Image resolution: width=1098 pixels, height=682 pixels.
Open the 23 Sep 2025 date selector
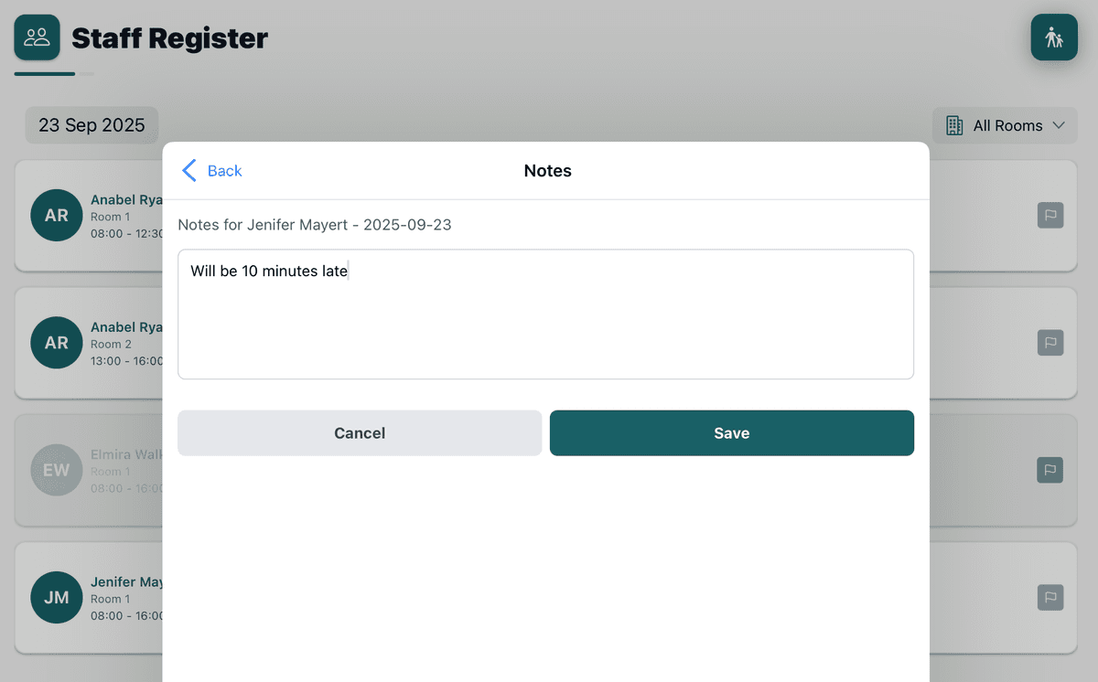[91, 125]
